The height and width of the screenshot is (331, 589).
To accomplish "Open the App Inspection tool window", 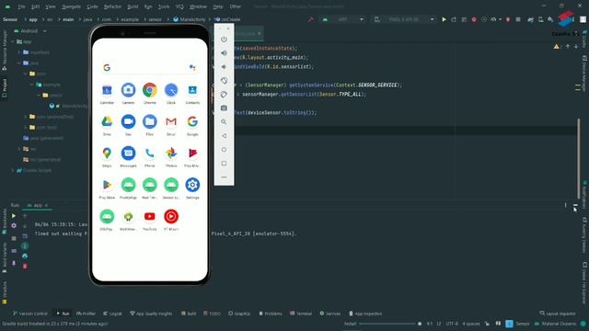I will (x=365, y=314).
